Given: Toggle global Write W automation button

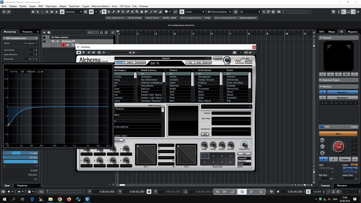Looking at the screenshot, I should pyautogui.click(x=52, y=12).
